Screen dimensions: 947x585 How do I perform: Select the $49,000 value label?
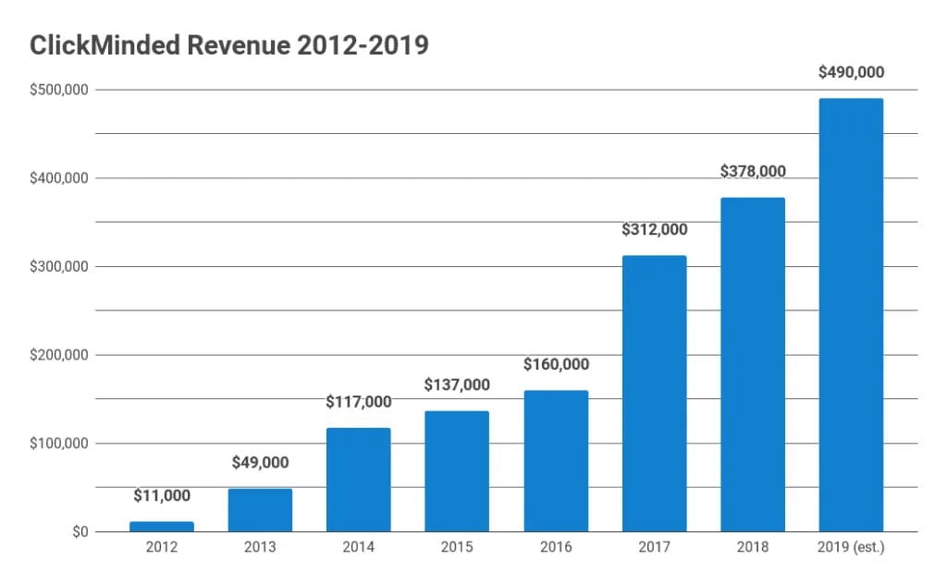coord(260,462)
